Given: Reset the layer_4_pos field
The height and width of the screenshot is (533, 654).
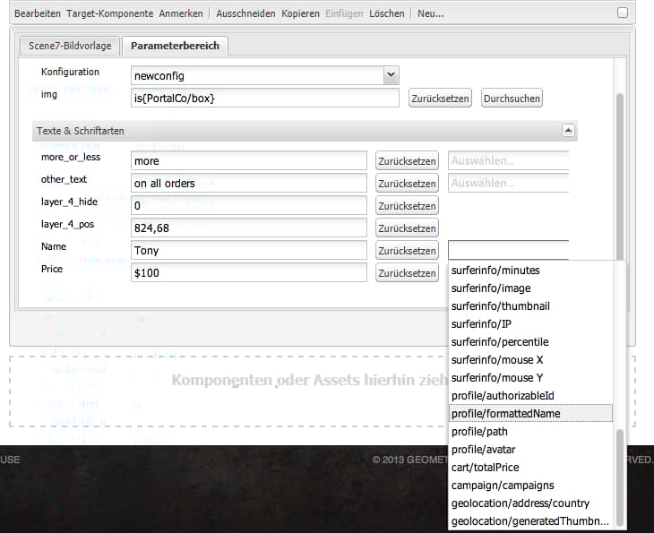Looking at the screenshot, I should [407, 228].
